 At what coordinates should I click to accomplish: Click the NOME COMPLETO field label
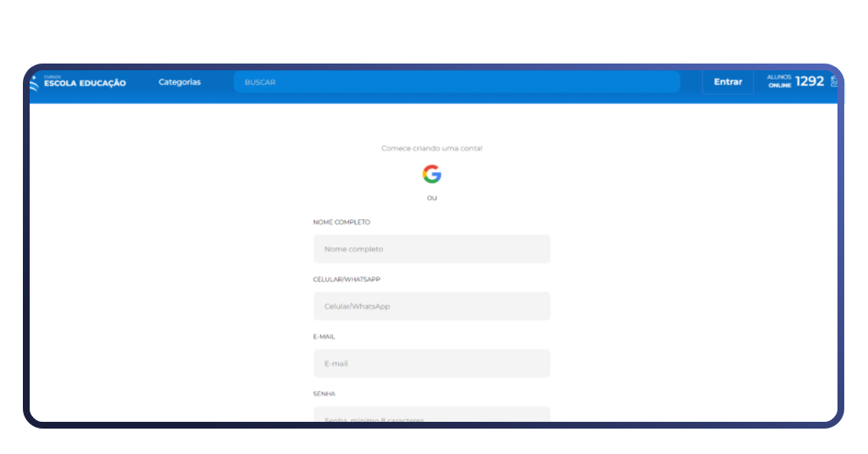(x=342, y=222)
